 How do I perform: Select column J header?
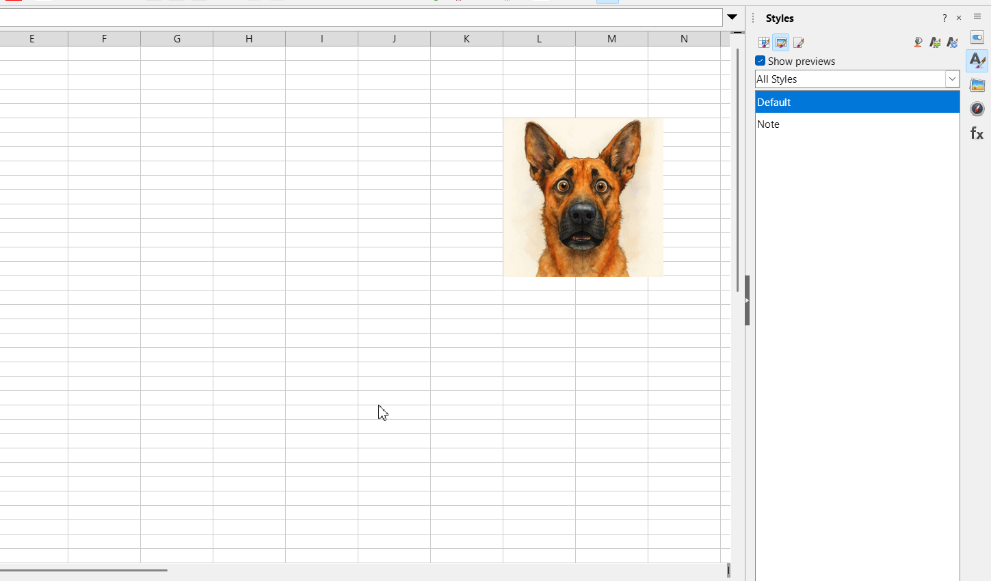[395, 39]
